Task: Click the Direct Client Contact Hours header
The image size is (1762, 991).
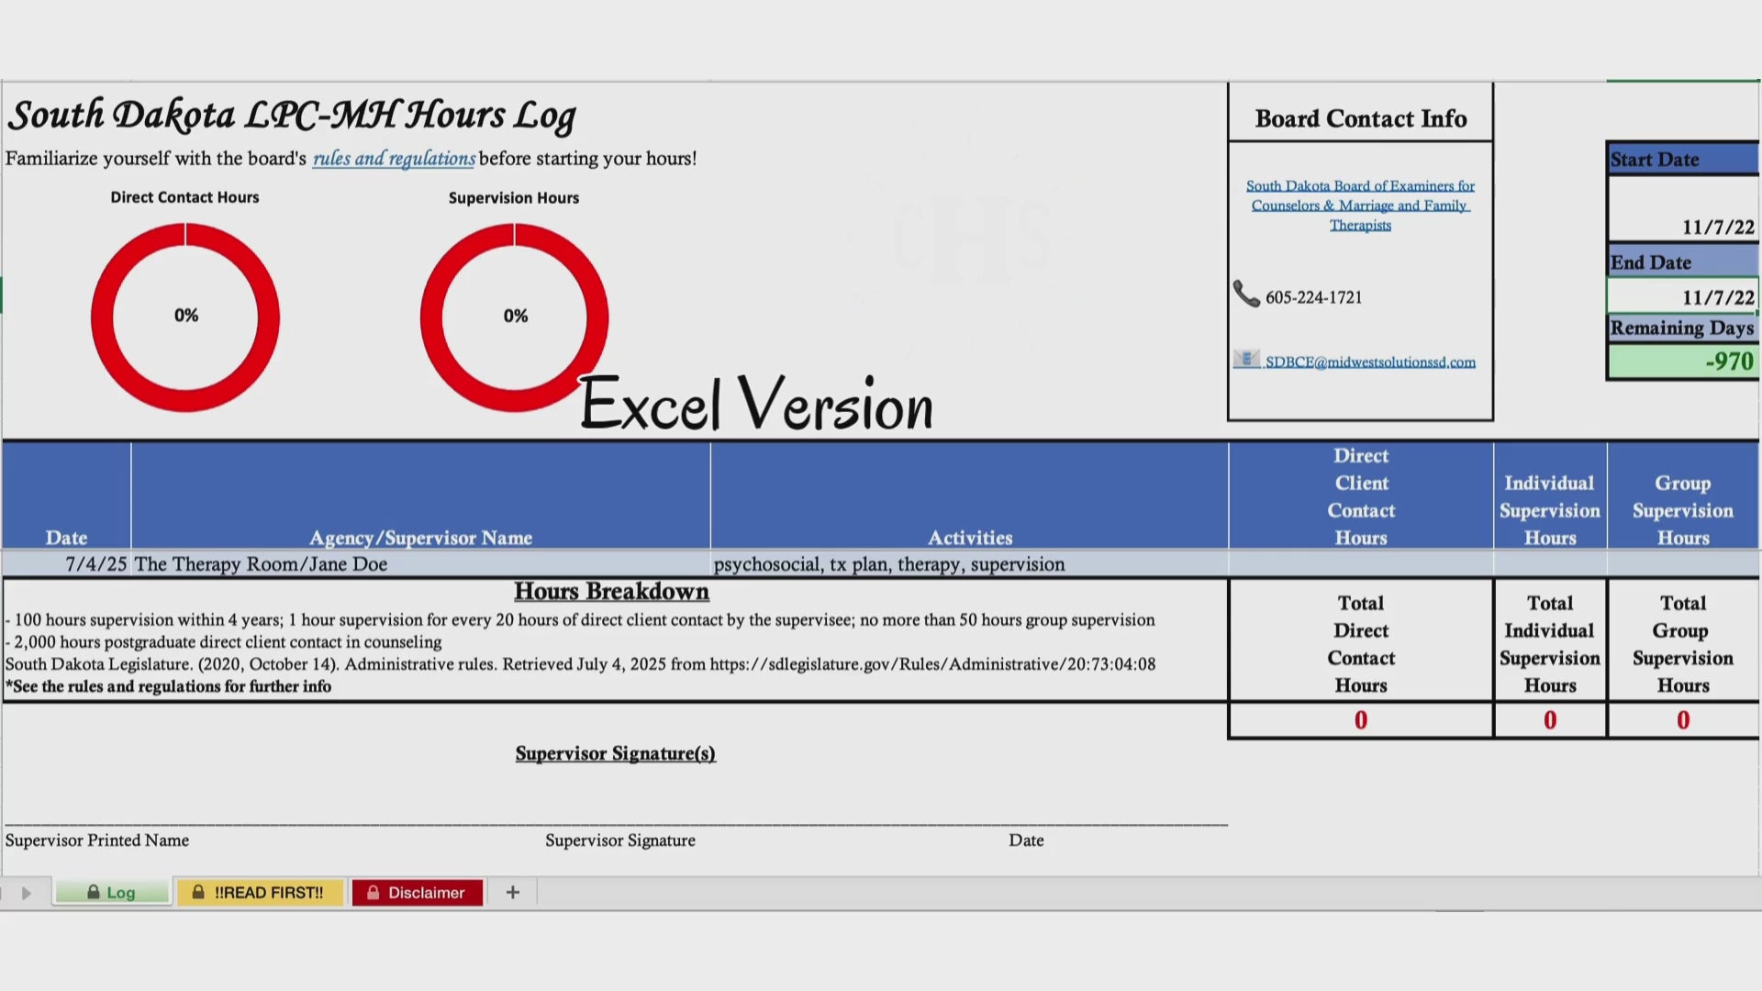Action: (x=1361, y=496)
